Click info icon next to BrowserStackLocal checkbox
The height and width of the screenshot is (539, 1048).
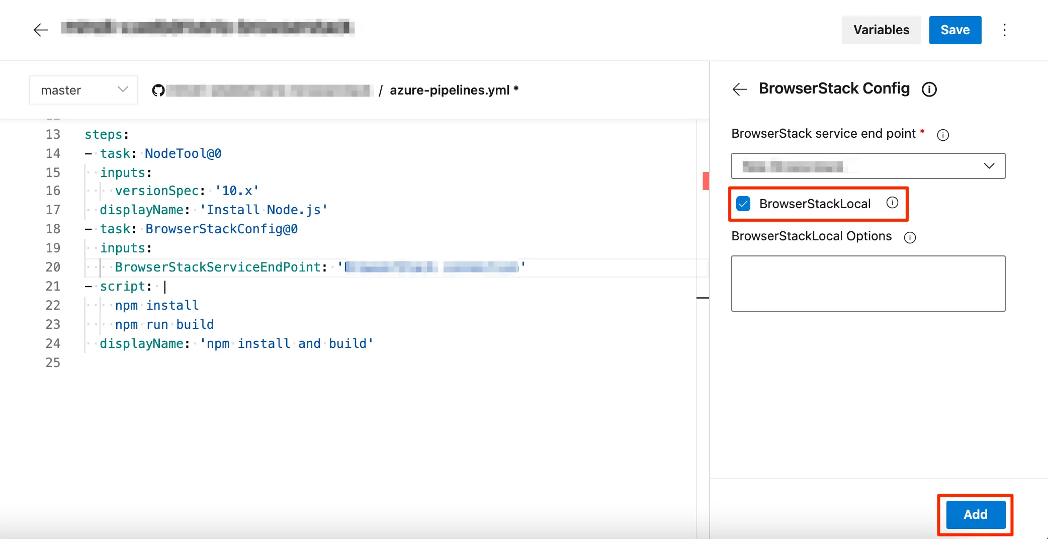(892, 203)
